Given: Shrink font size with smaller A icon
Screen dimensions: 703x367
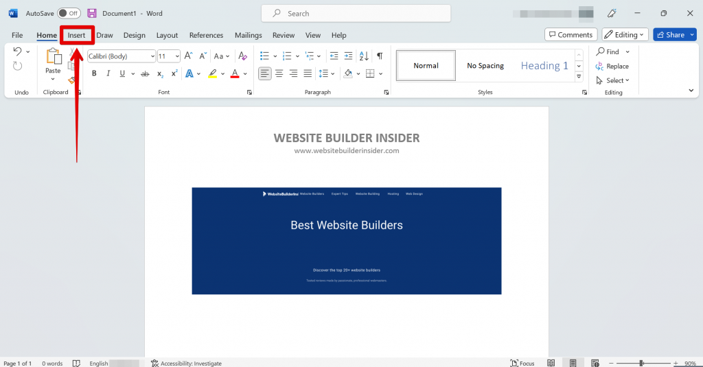Looking at the screenshot, I should tap(203, 56).
